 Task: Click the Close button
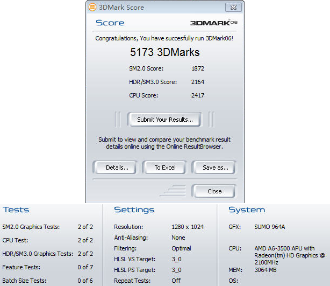pyautogui.click(x=214, y=191)
